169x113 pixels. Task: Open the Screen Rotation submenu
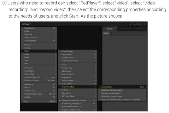(78, 80)
